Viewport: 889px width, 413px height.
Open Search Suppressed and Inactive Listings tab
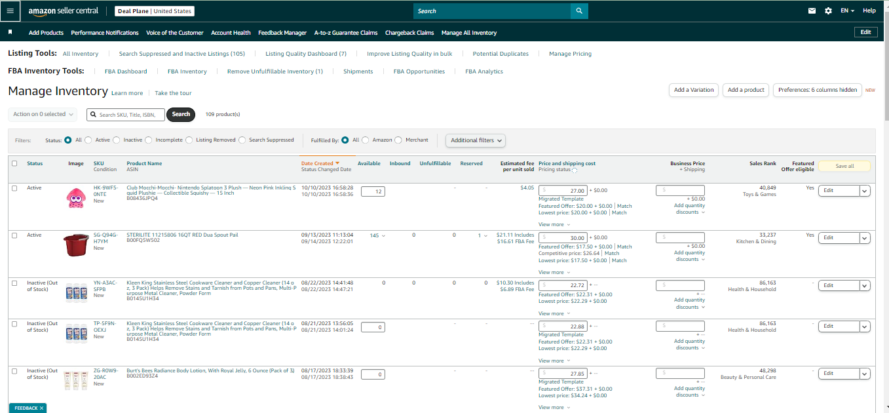pyautogui.click(x=182, y=54)
